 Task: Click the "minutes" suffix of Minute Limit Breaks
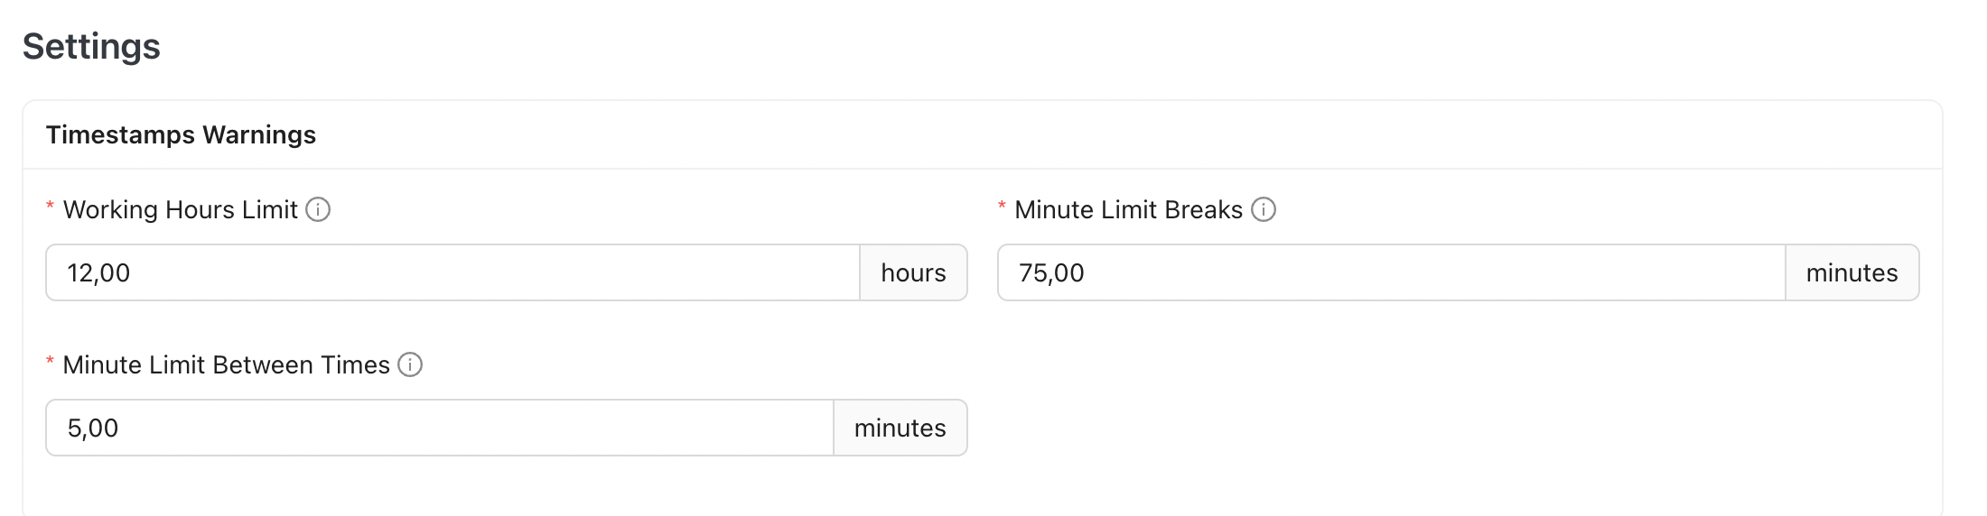[1852, 272]
